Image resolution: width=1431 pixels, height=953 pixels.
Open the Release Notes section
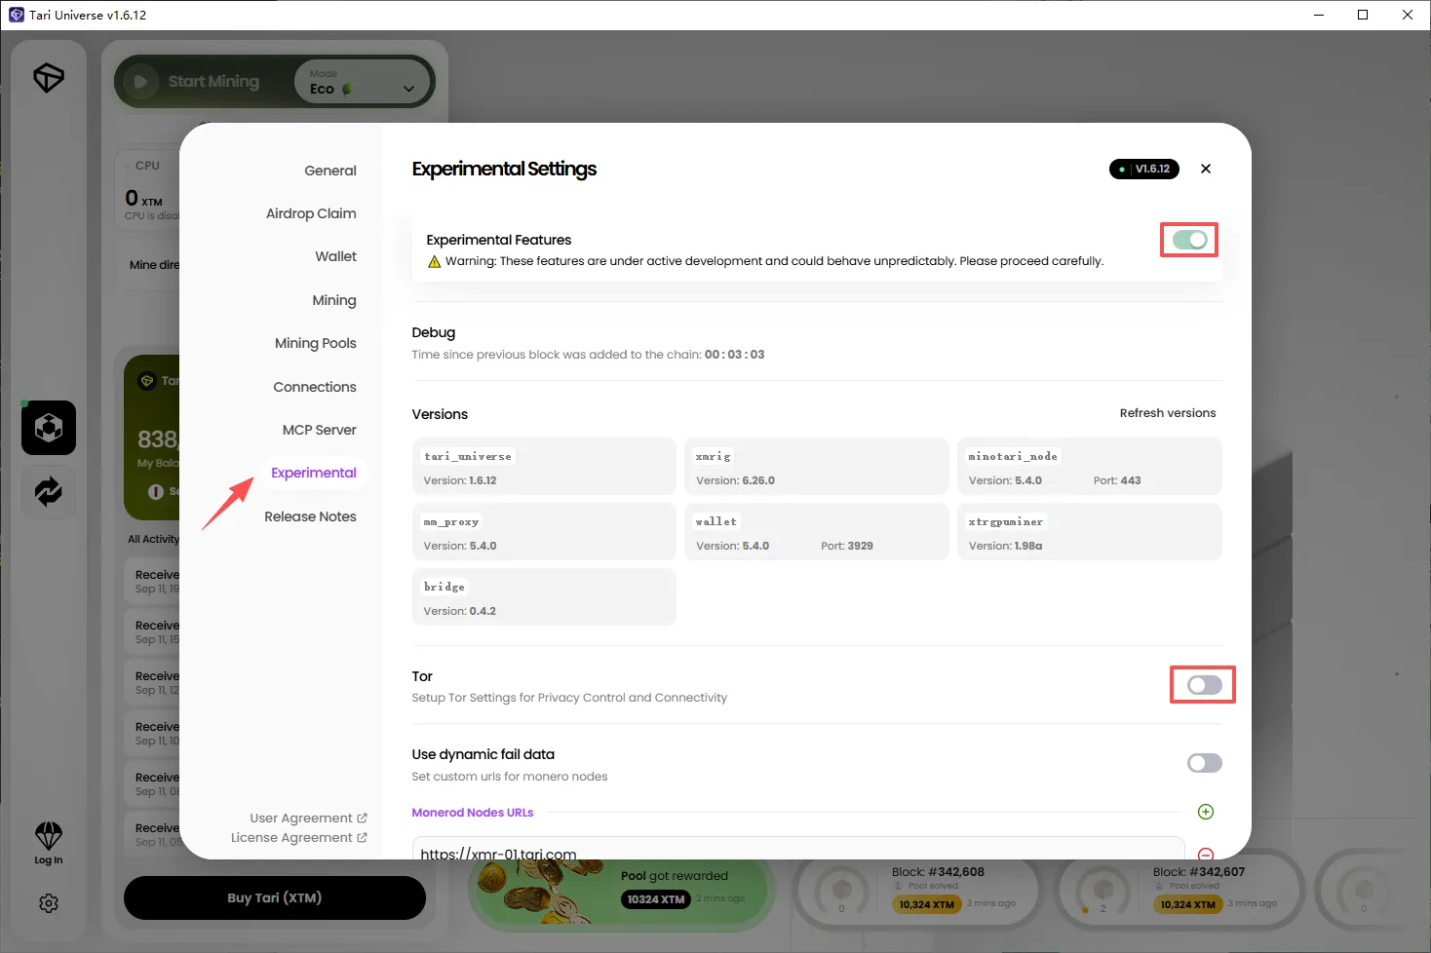click(310, 516)
